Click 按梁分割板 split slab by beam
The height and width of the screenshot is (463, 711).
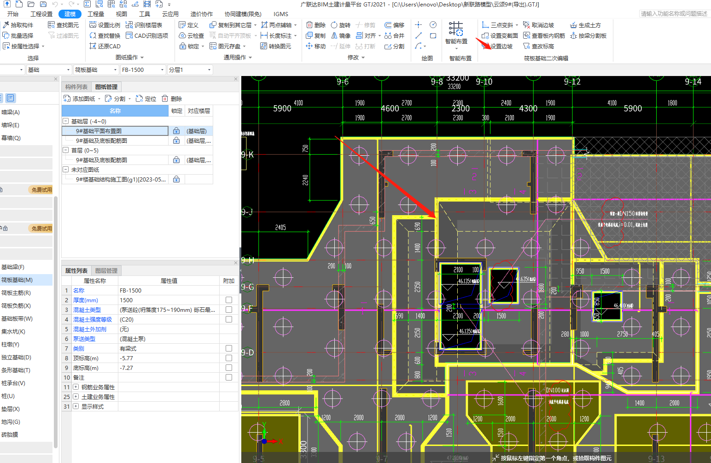tap(588, 35)
